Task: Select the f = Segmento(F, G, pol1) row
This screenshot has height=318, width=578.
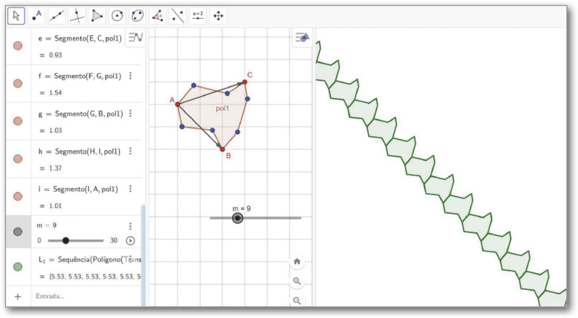Action: click(x=74, y=84)
